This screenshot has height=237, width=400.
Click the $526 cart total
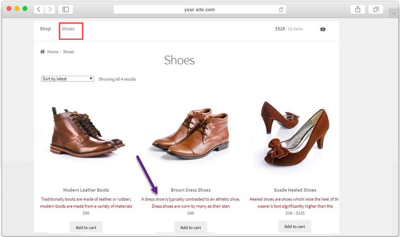pyautogui.click(x=280, y=29)
